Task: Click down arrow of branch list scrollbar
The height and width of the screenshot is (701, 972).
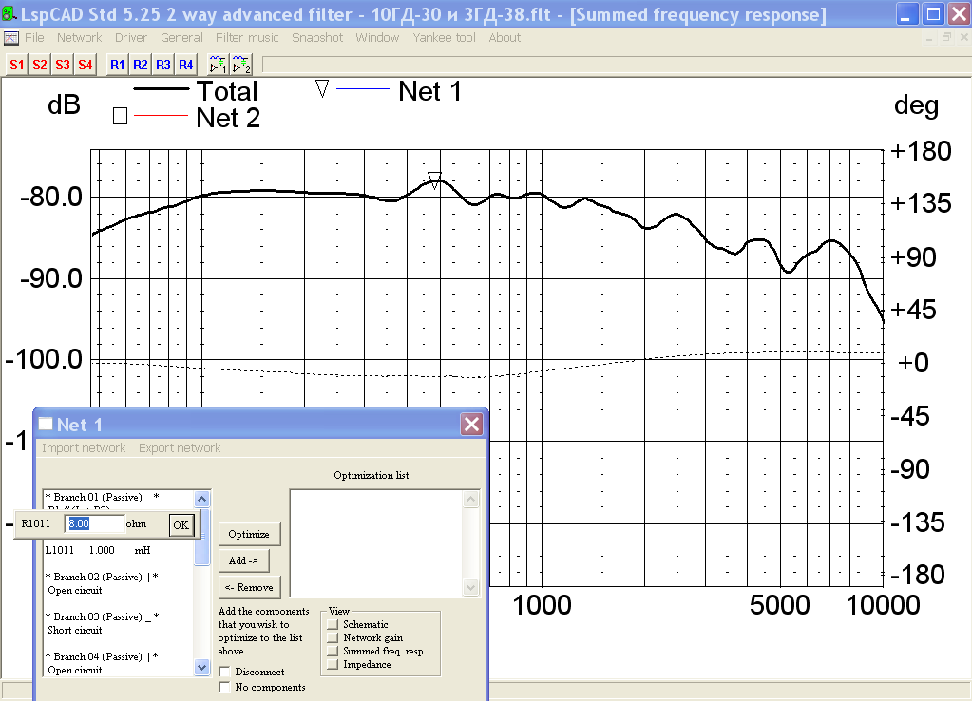Action: tap(202, 668)
